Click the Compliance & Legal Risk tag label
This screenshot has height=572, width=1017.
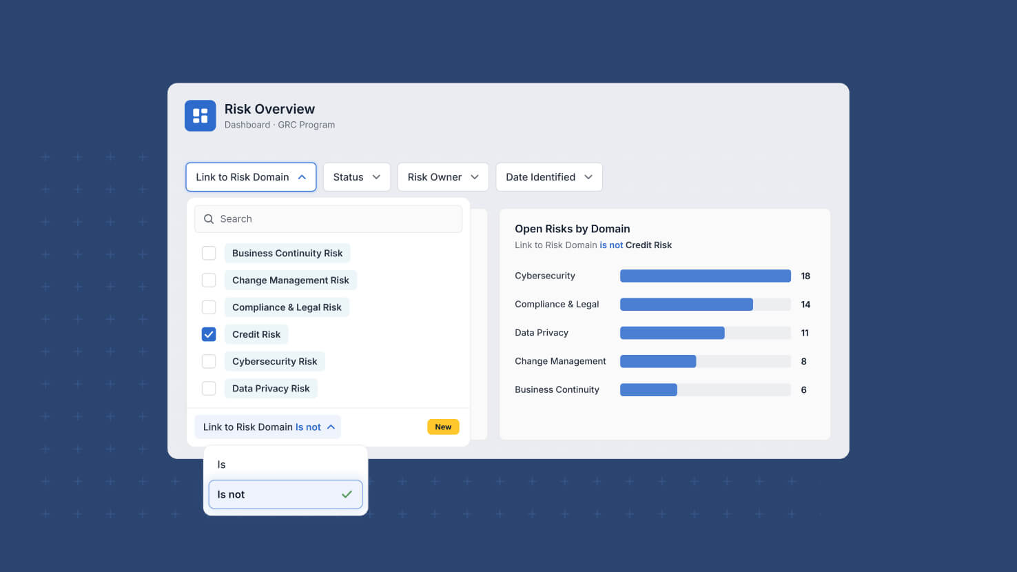[x=287, y=307]
